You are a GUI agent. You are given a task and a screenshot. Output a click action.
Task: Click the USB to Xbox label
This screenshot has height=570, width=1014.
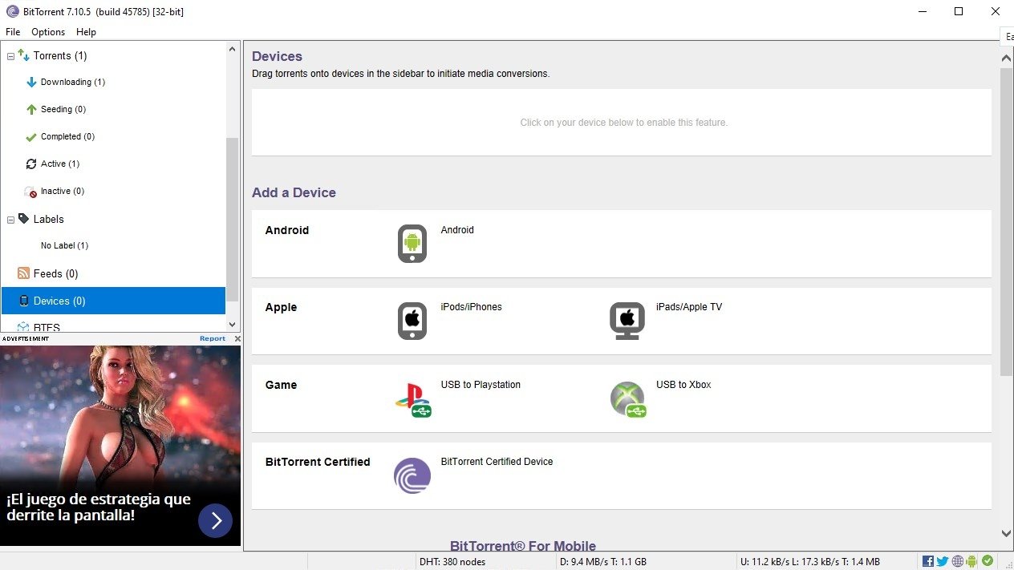coord(683,385)
